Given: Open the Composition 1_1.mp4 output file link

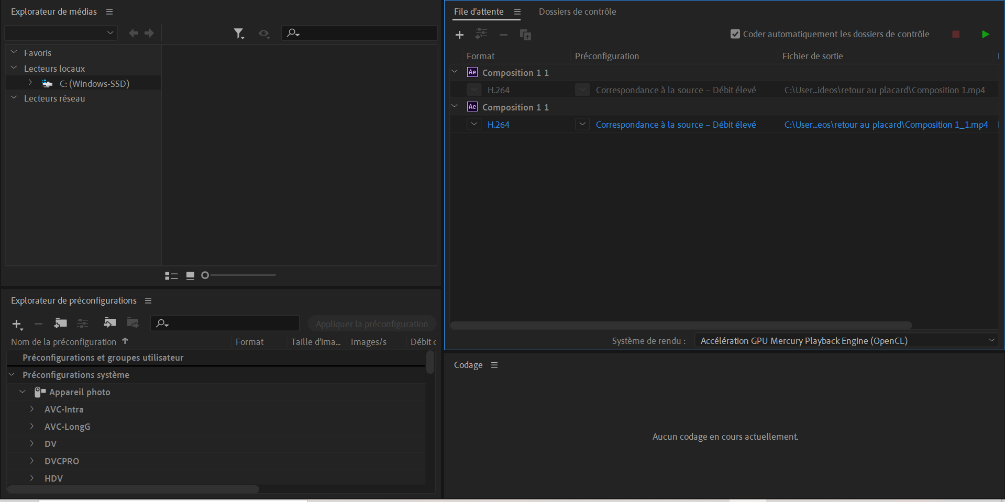Looking at the screenshot, I should 886,125.
